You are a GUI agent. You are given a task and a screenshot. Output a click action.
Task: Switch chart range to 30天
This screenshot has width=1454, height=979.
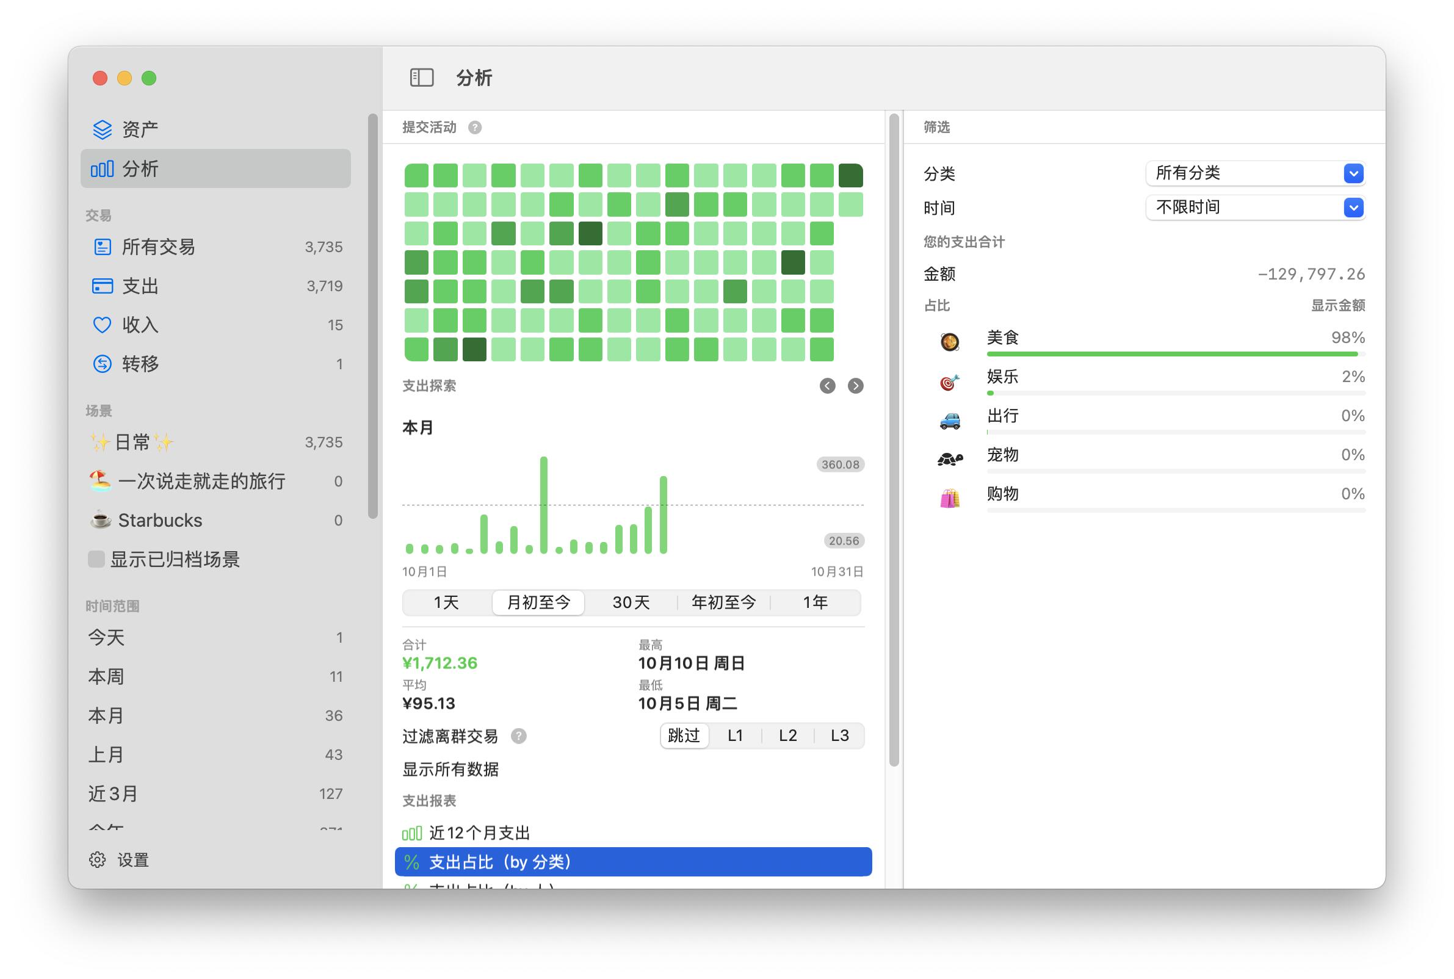point(631,602)
